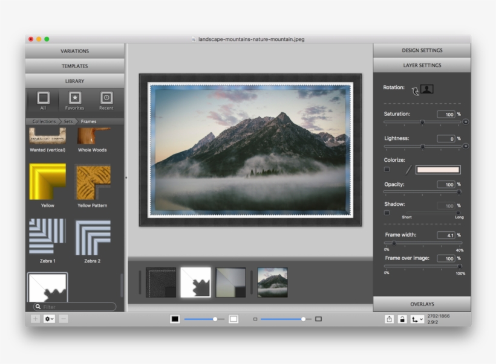Screen dimensions: 496x364
Task: Rotate layer using rotation arrow icon
Action: [x=415, y=91]
